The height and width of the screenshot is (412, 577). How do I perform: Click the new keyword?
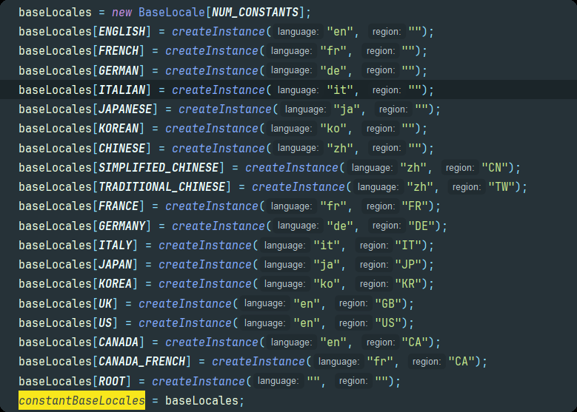tap(121, 12)
